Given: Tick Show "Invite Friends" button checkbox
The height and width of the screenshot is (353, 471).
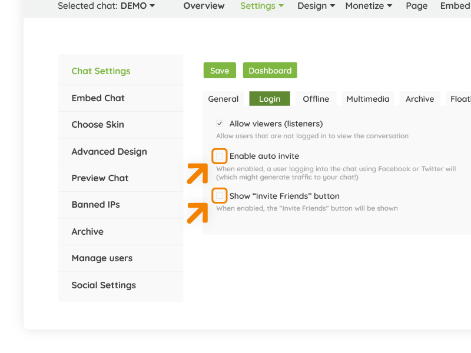Looking at the screenshot, I should tap(219, 196).
